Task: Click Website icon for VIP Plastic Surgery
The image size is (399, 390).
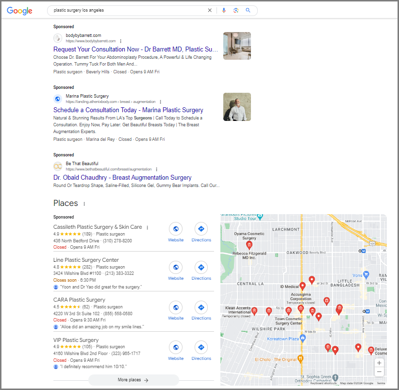Action: (176, 347)
